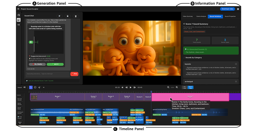This screenshot has height=131, width=258.
Task: Open the Sound Properties tab
Action: click(230, 16)
